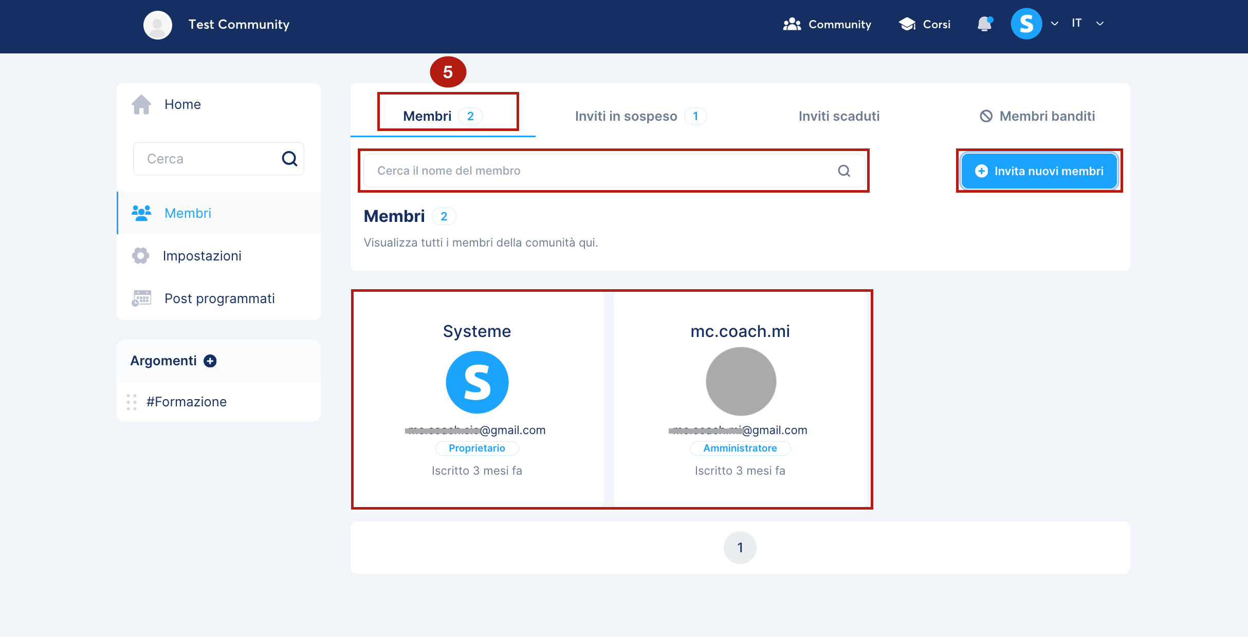Screen dimensions: 1248x637
Task: Click the notification bell icon
Action: [984, 24]
